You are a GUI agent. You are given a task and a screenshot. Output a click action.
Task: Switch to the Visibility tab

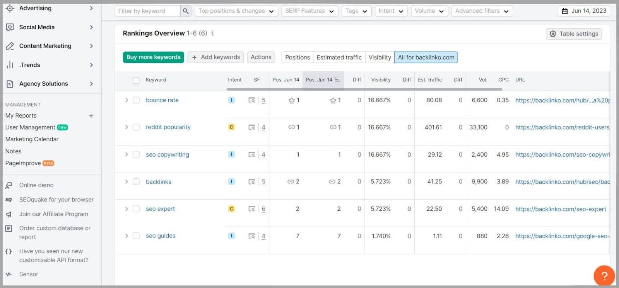tap(380, 58)
